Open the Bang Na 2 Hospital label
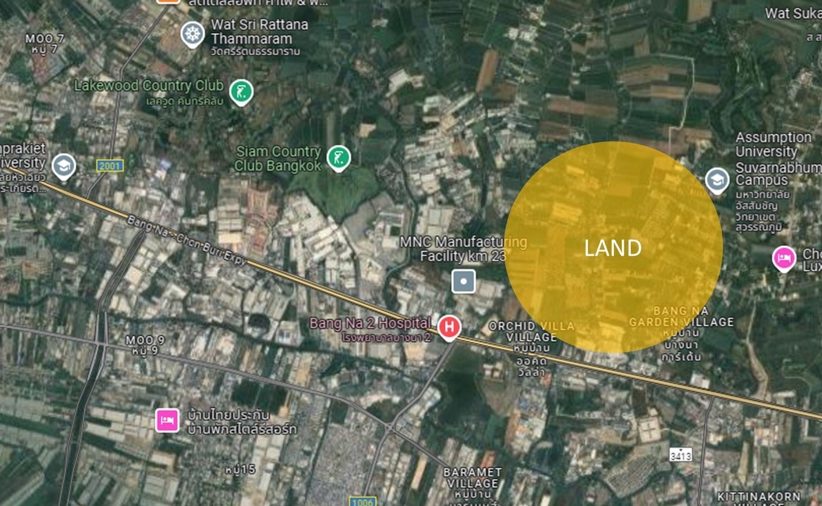The image size is (822, 506). tap(371, 329)
